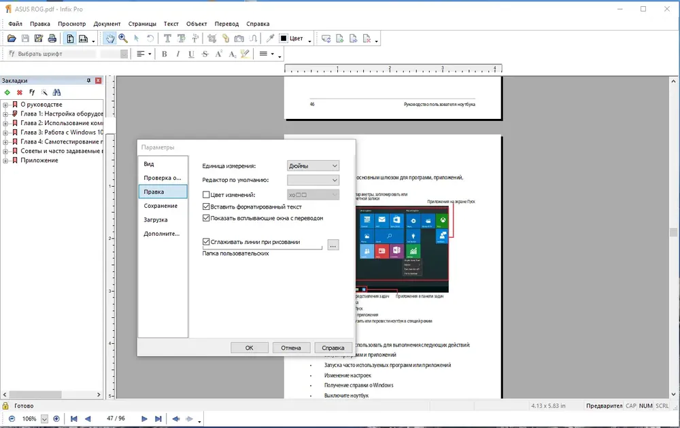Select the Hand tool in toolbar
680x428 pixels.
click(109, 39)
